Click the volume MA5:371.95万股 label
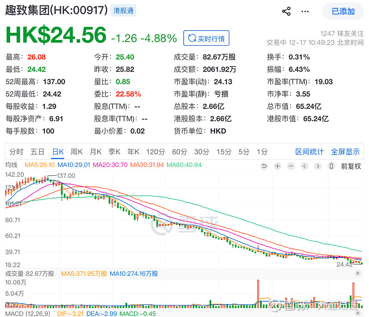 84,274
